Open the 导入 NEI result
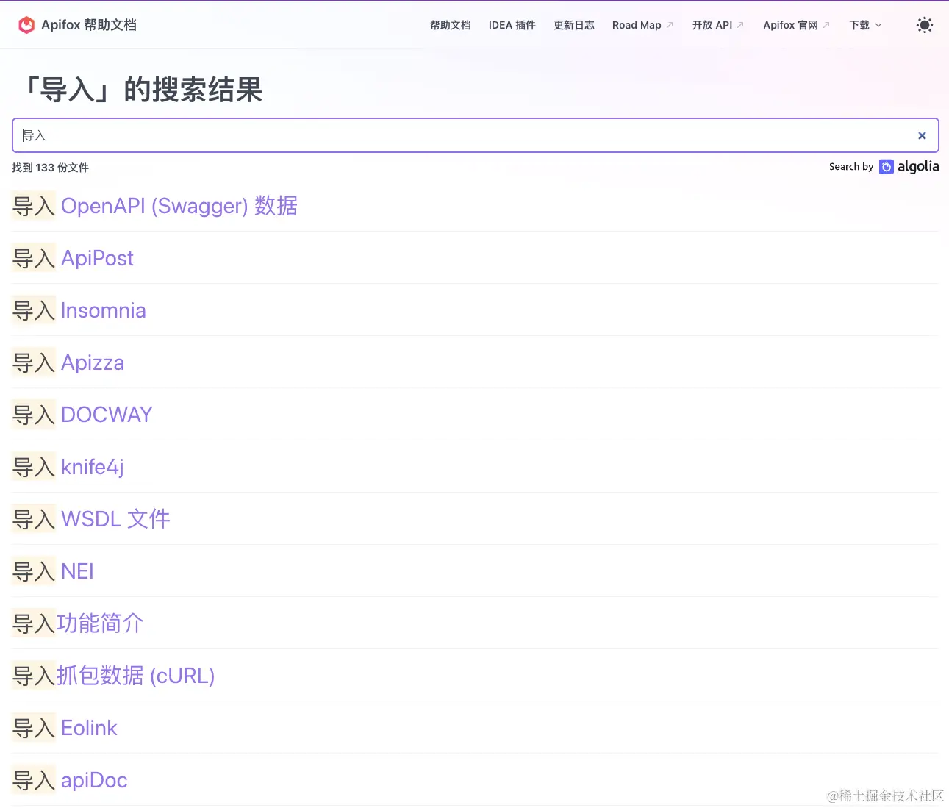949x808 pixels. point(53,571)
